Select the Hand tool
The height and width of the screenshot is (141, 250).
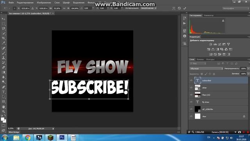click(4, 107)
